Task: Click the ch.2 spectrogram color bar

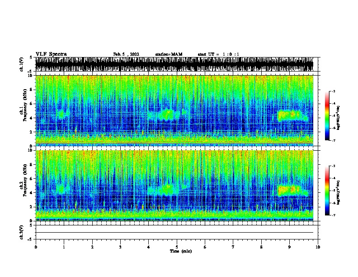Action: click(327, 191)
